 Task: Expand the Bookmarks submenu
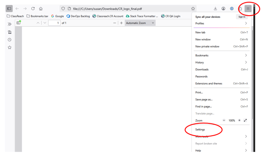pyautogui.click(x=222, y=55)
